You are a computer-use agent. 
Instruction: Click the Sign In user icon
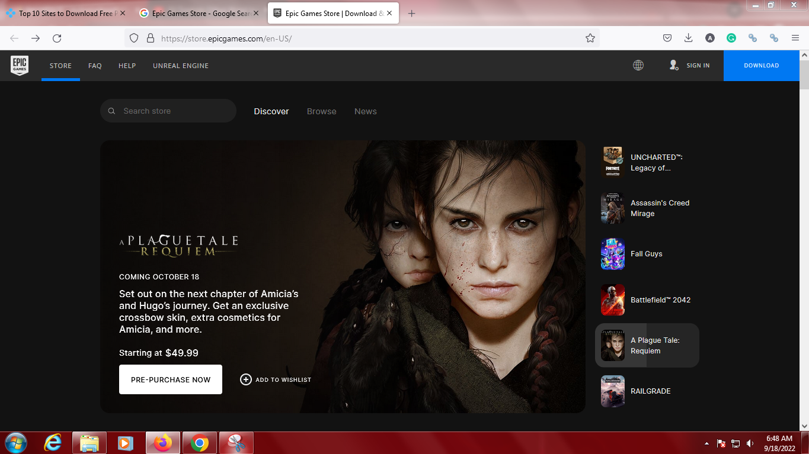tap(673, 65)
